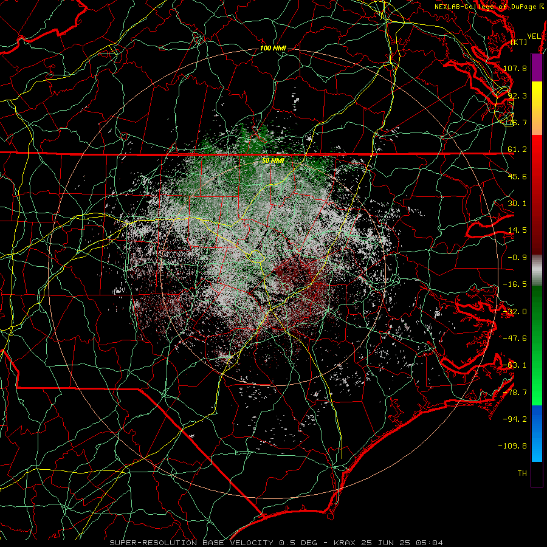Click the -109.8 velocity scale value
Screen dimensions: 547x547
pos(512,446)
